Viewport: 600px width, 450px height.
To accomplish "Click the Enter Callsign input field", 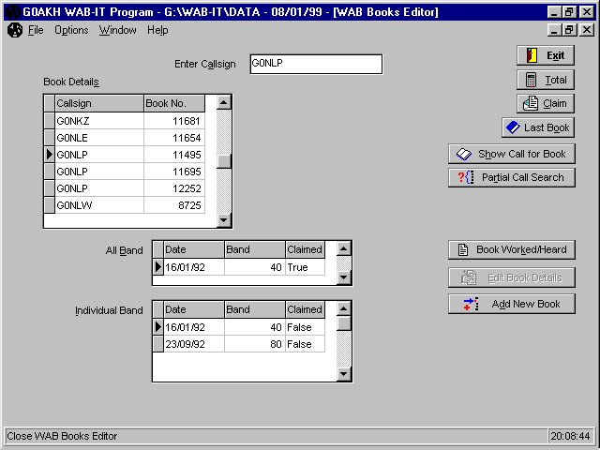I will tap(316, 64).
